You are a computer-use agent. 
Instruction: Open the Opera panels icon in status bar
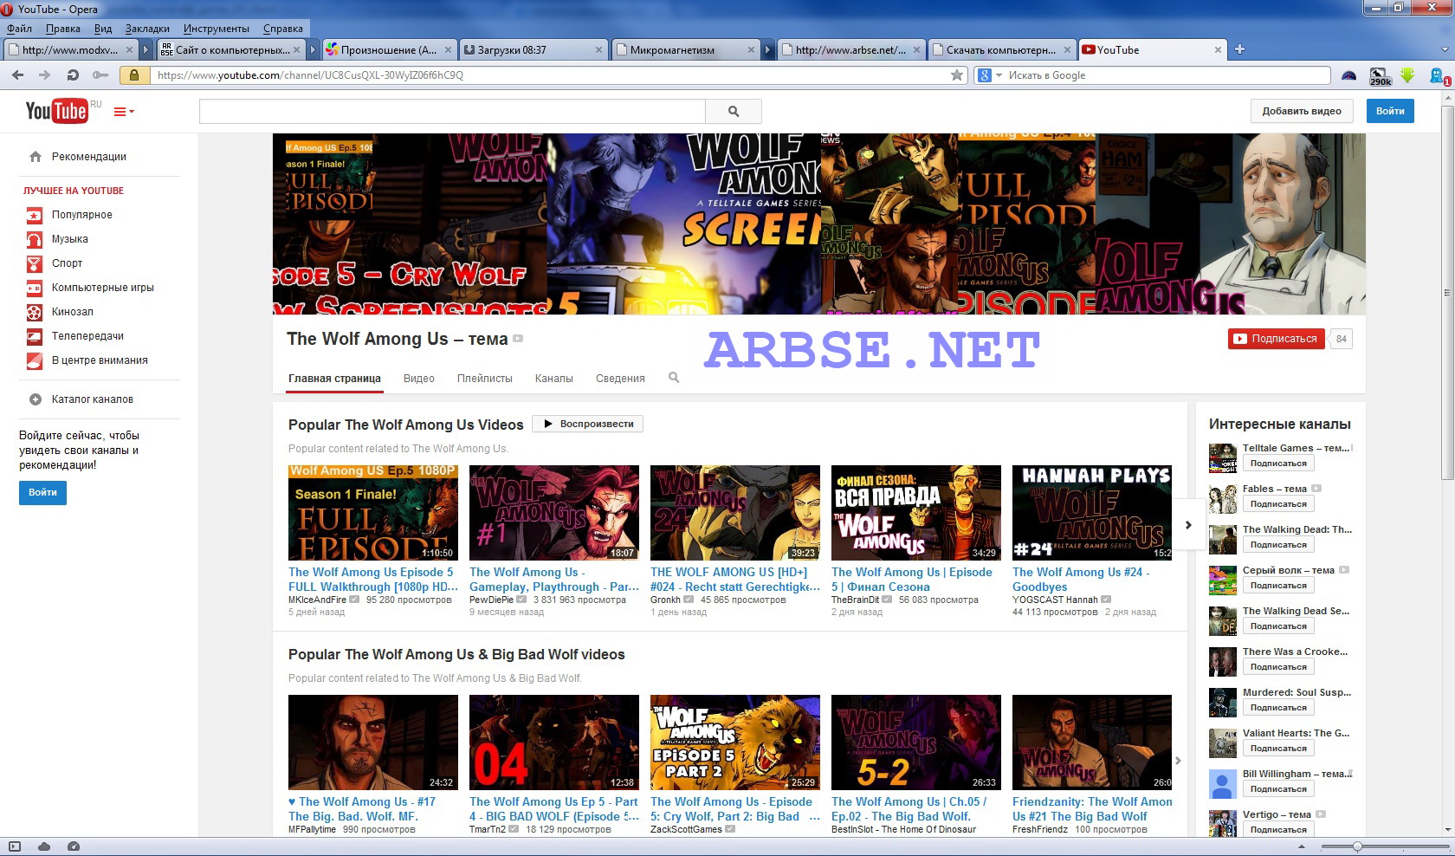click(x=15, y=846)
